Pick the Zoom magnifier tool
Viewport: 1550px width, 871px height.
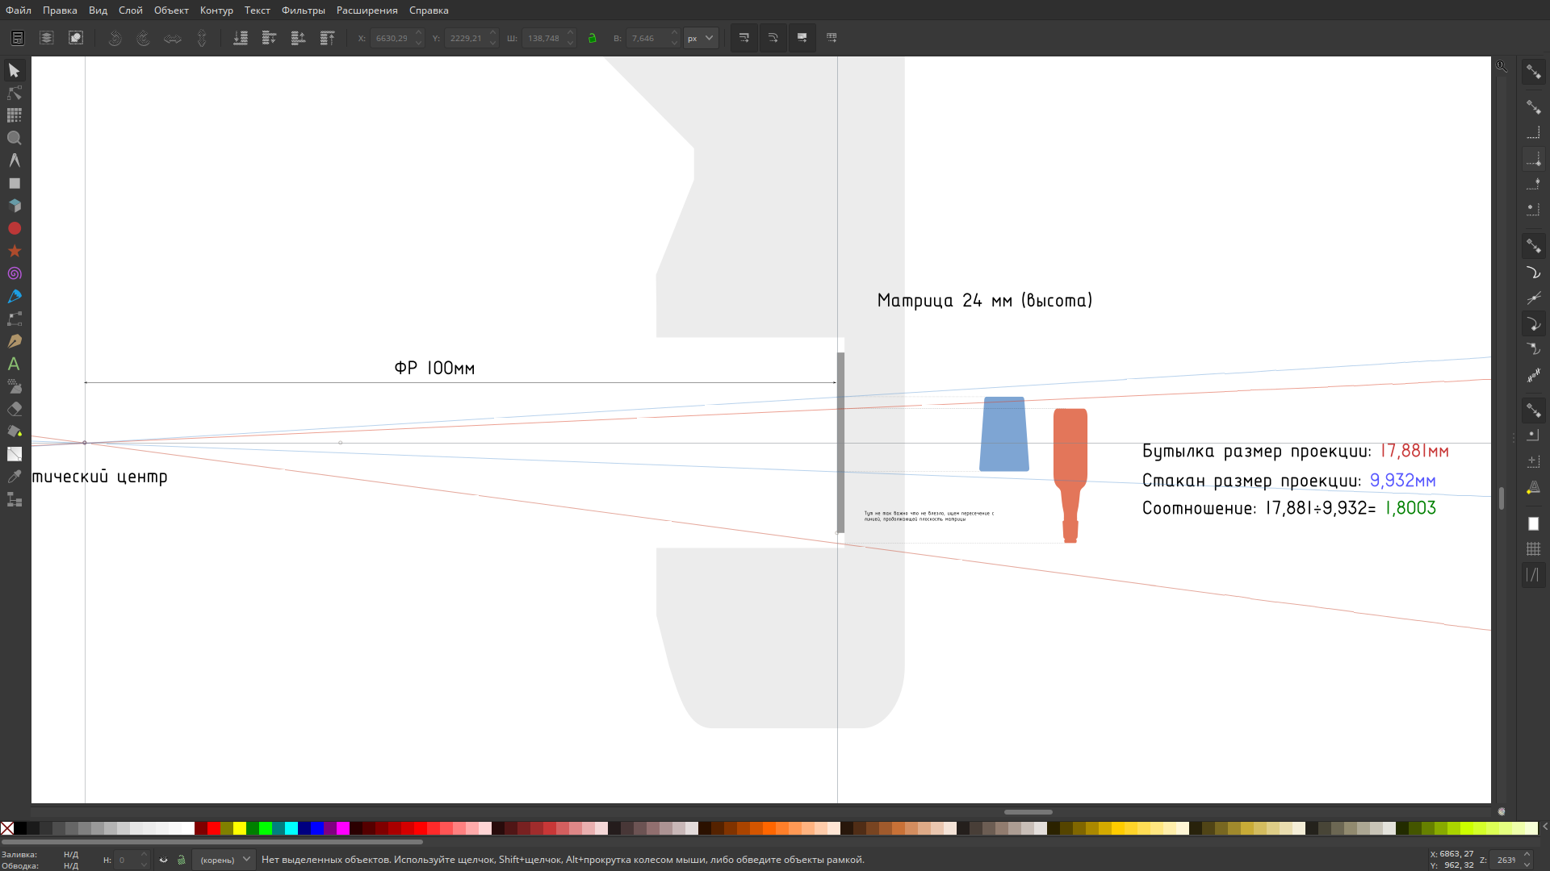[x=15, y=139]
